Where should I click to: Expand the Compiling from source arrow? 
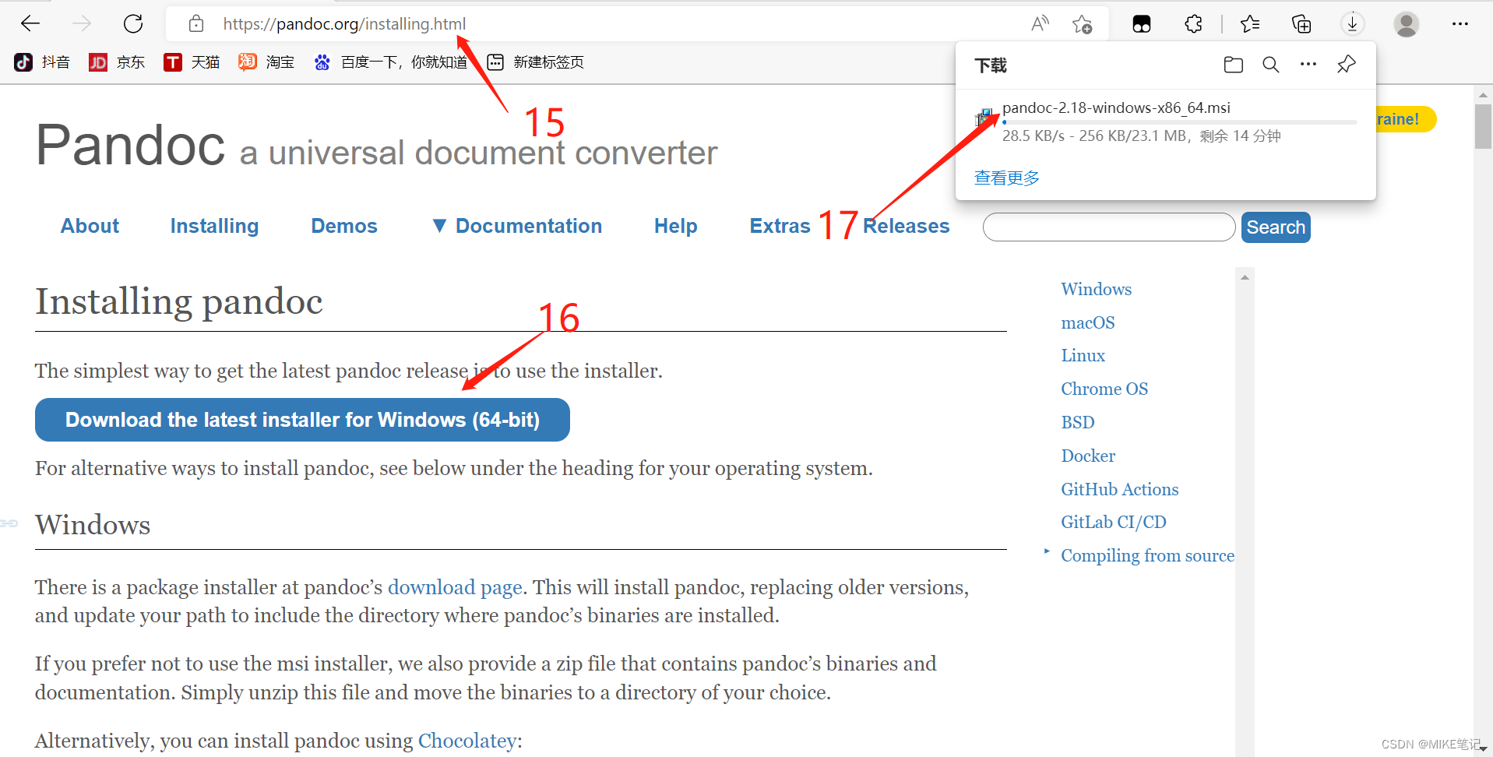1047,551
